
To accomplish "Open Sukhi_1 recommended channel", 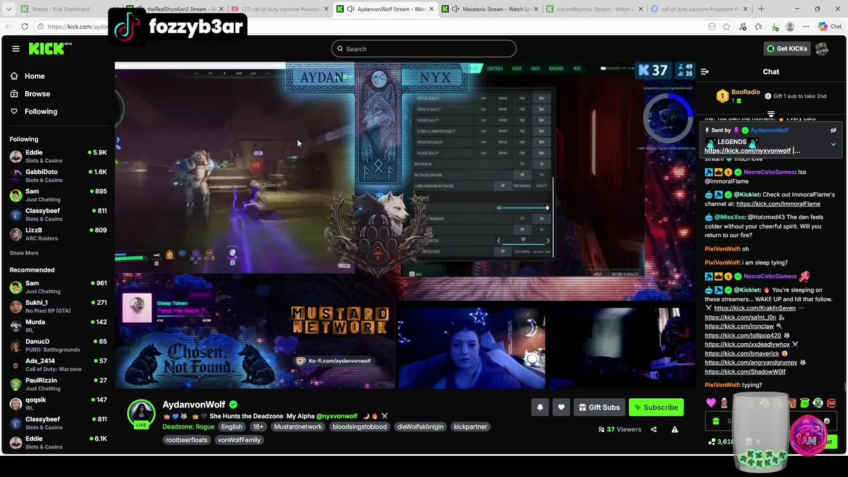I will point(58,306).
